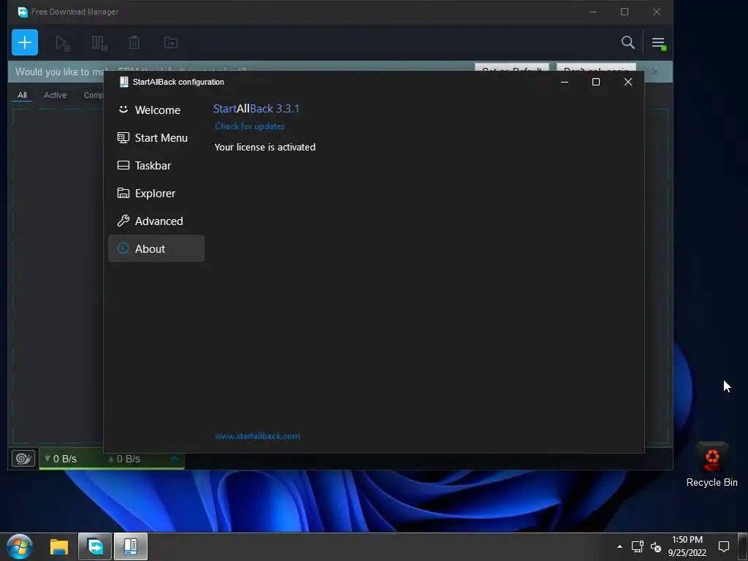The image size is (748, 561).
Task: Select the All tab in FDM
Action: 22,95
